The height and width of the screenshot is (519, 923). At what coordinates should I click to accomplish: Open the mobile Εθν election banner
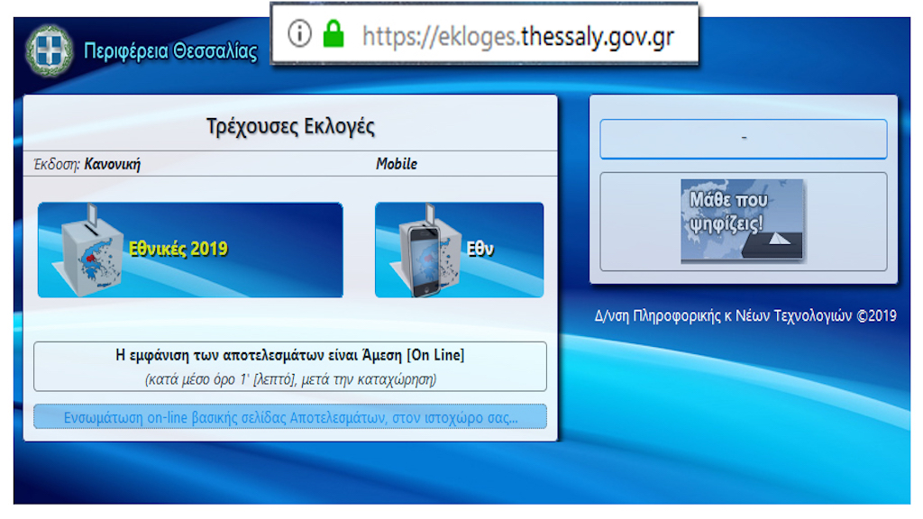(459, 250)
